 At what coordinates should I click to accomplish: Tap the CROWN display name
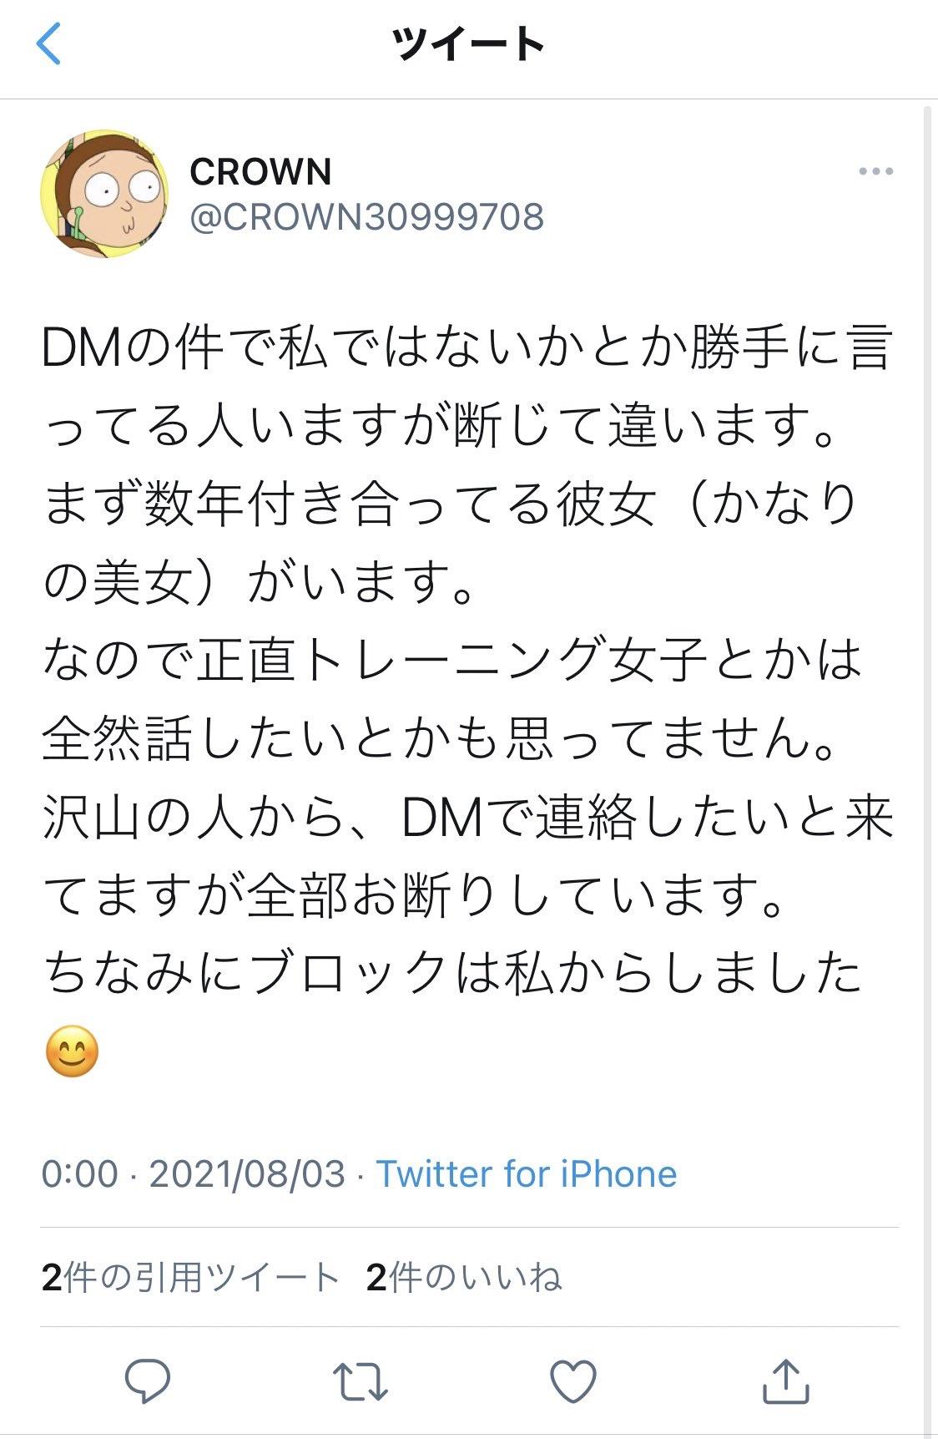[260, 172]
